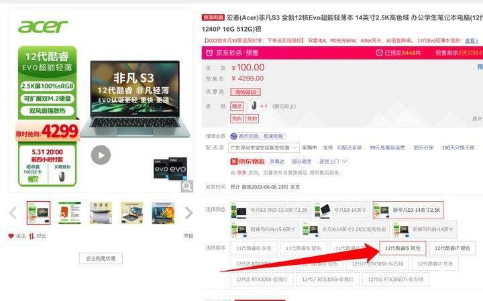The height and width of the screenshot is (301, 483).
Task: Click the free mouse gift image
Action: coord(253,106)
